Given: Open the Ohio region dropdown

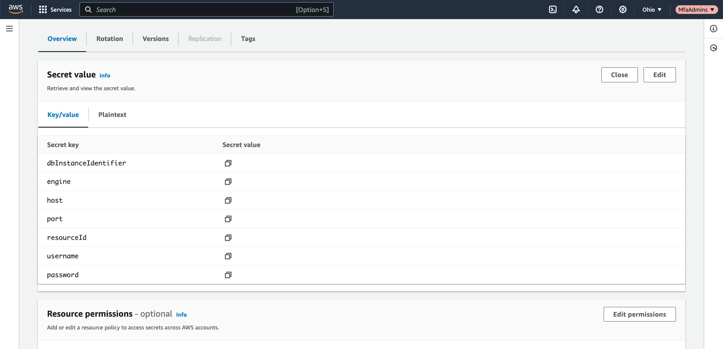Looking at the screenshot, I should [x=652, y=9].
